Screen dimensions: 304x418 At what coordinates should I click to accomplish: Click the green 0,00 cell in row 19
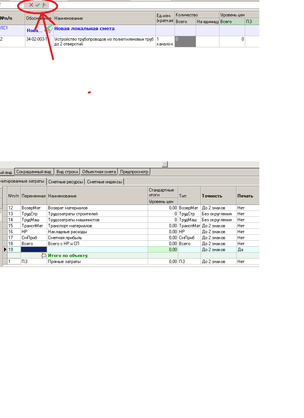(x=163, y=250)
